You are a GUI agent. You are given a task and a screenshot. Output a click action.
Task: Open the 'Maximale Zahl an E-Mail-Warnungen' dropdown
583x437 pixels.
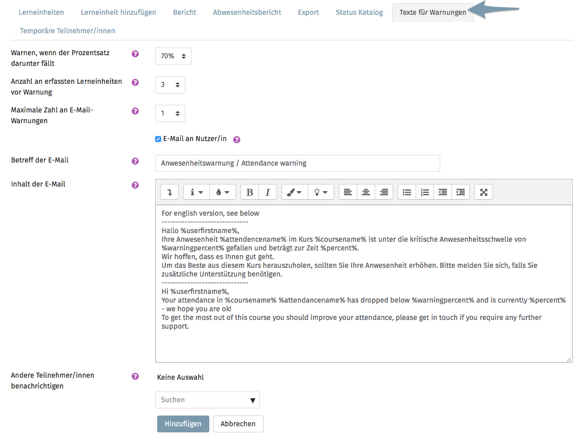tap(170, 113)
